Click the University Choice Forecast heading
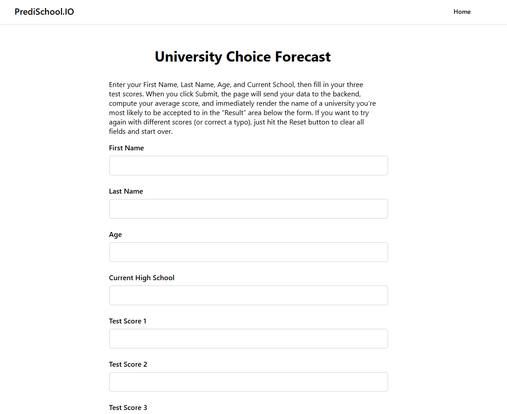The image size is (507, 414). click(x=243, y=57)
